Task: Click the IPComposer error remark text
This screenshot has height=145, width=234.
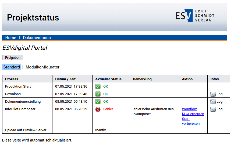Action: coord(153,111)
